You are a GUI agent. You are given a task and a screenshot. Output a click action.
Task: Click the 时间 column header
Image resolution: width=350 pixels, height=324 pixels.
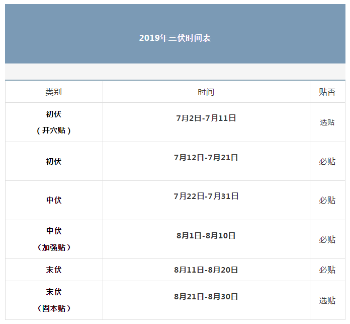click(x=206, y=92)
